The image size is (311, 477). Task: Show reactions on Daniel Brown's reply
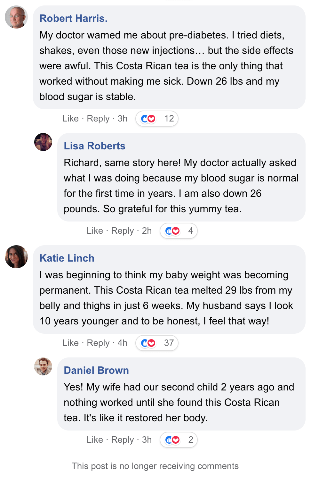pyautogui.click(x=179, y=440)
